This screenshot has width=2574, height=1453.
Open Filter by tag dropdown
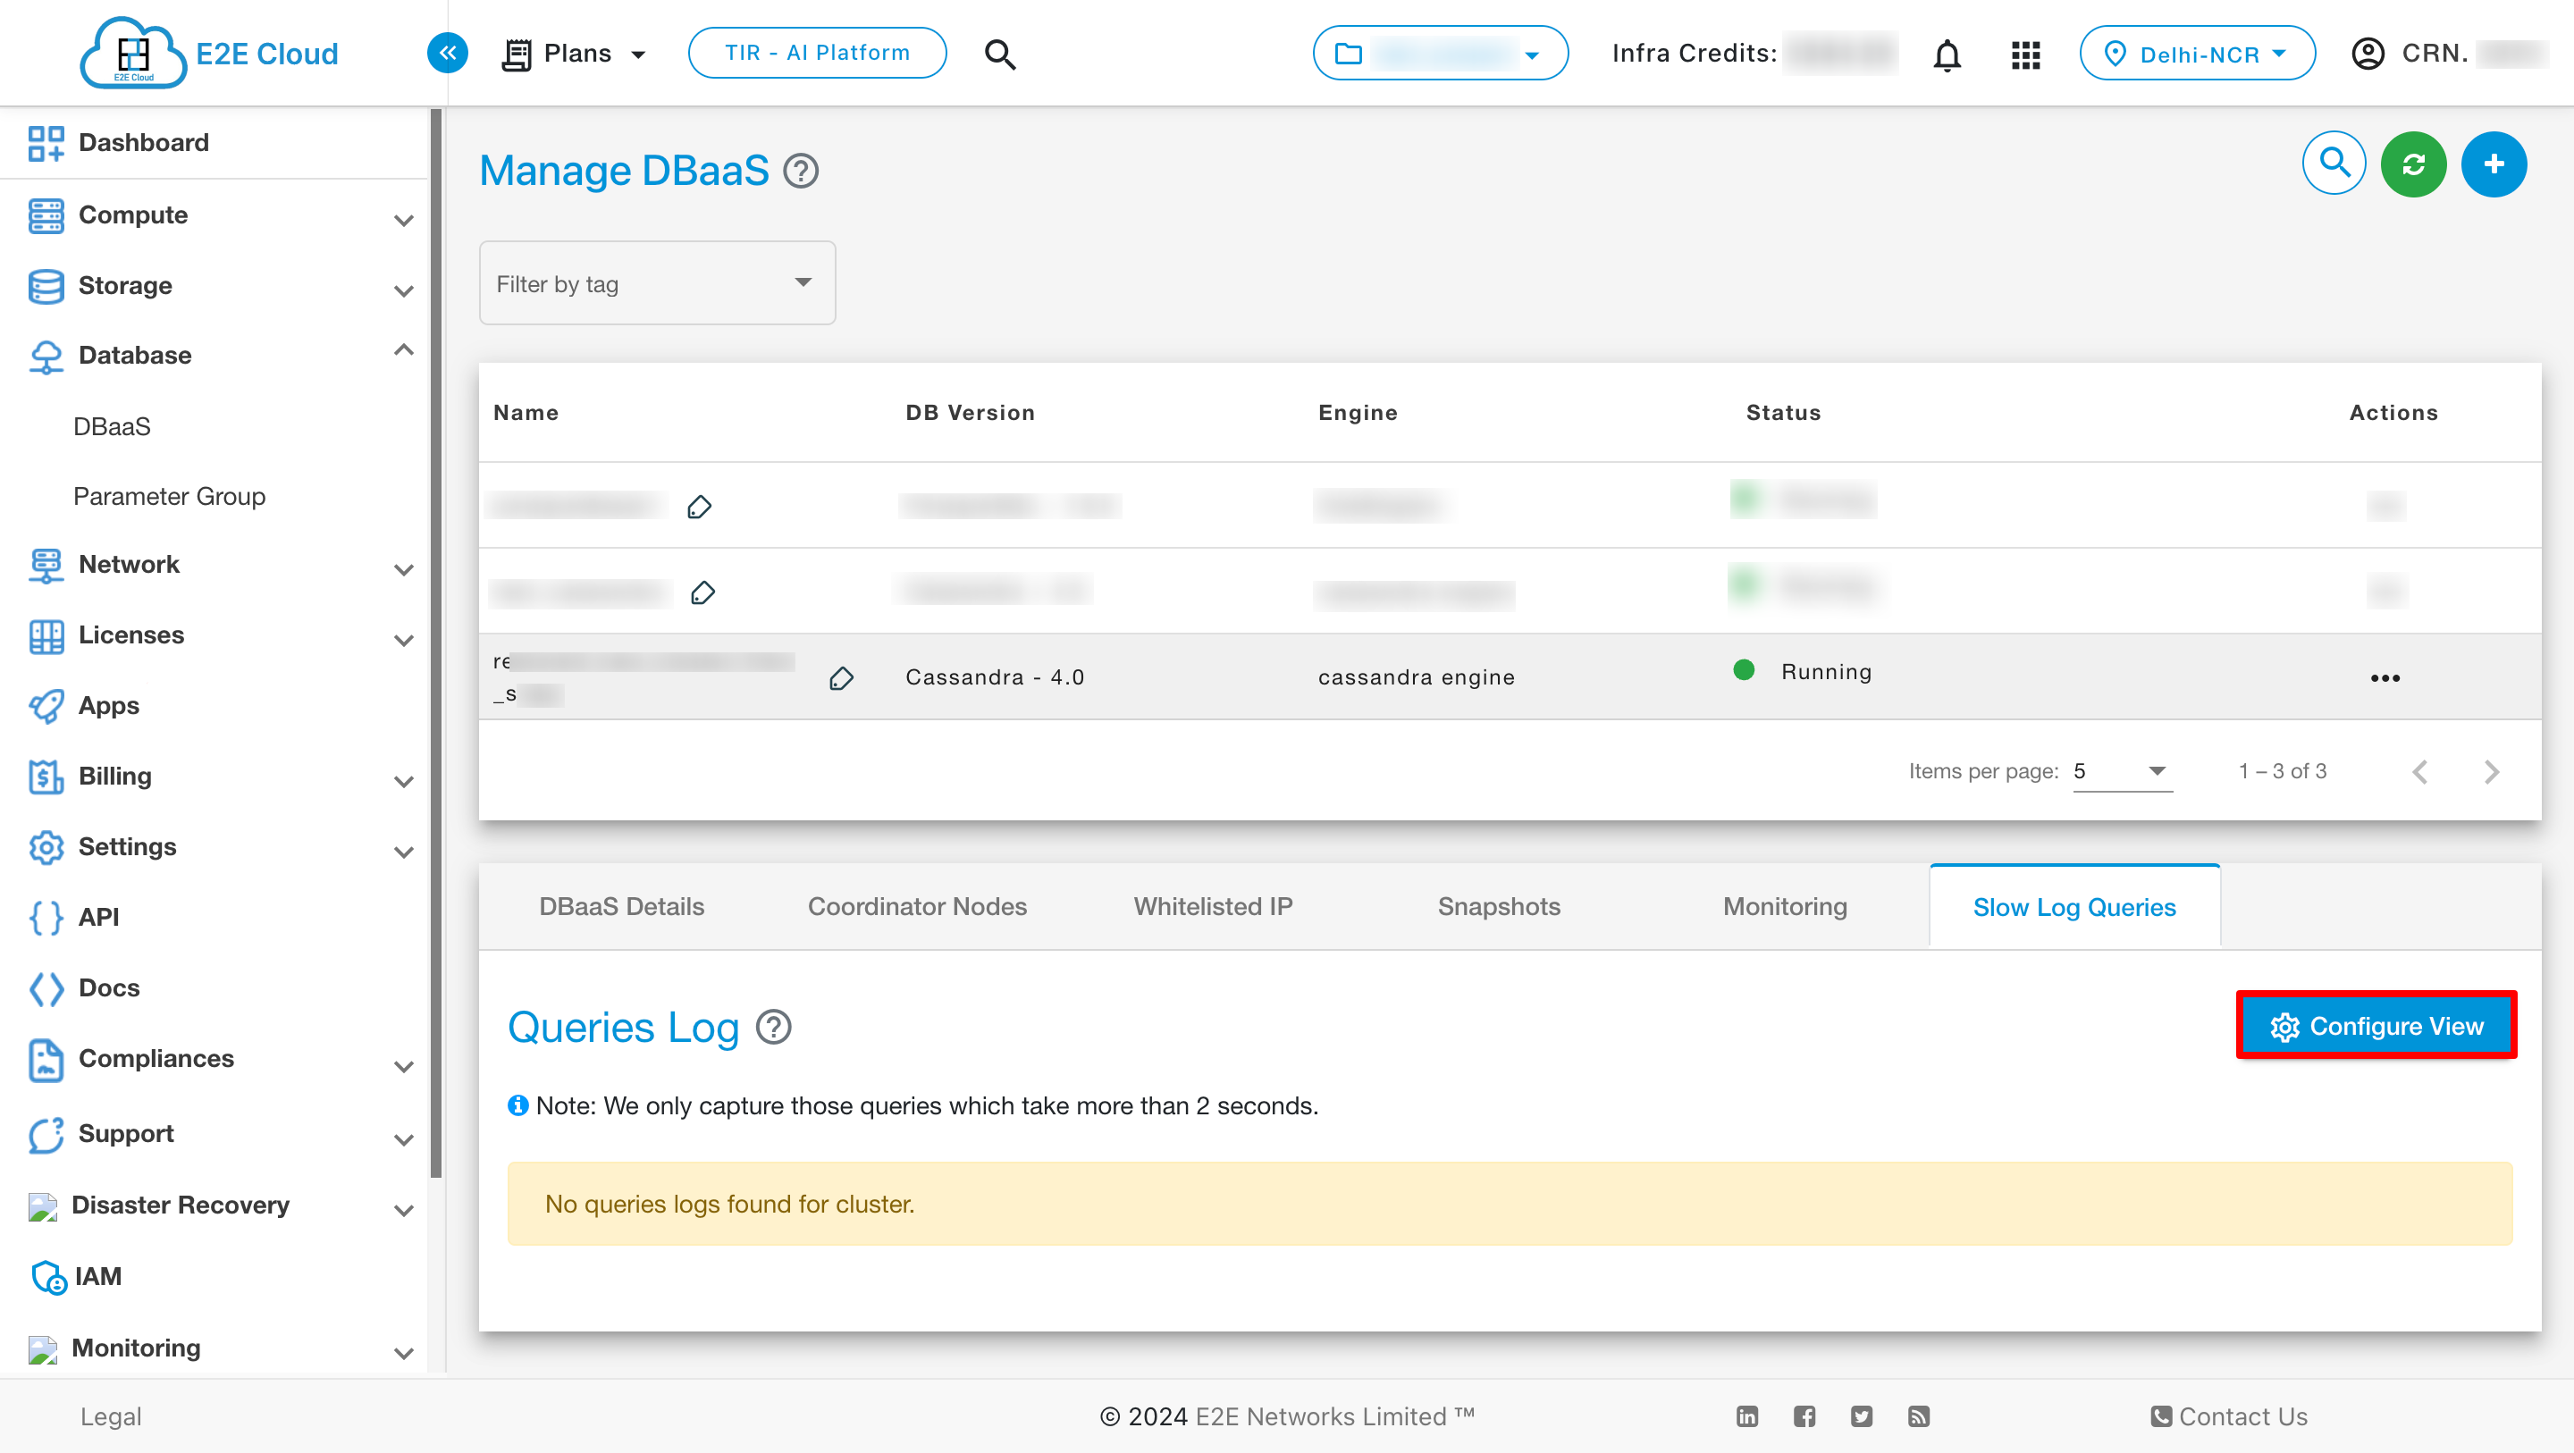click(x=657, y=282)
